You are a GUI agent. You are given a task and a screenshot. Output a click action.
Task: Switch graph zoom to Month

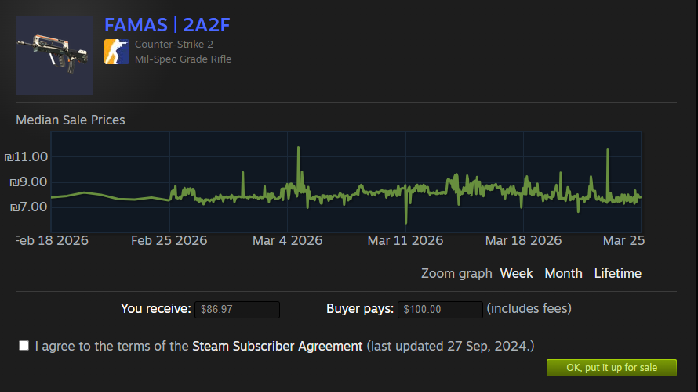coord(563,273)
